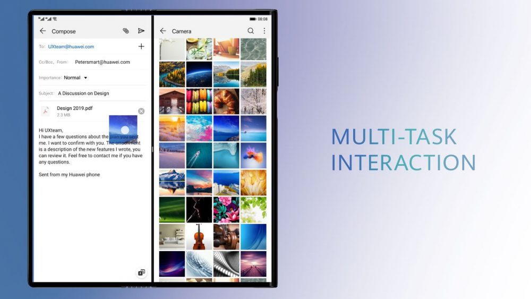Select the colorful macarons photo
This screenshot has height=299, width=531.
pos(199,101)
